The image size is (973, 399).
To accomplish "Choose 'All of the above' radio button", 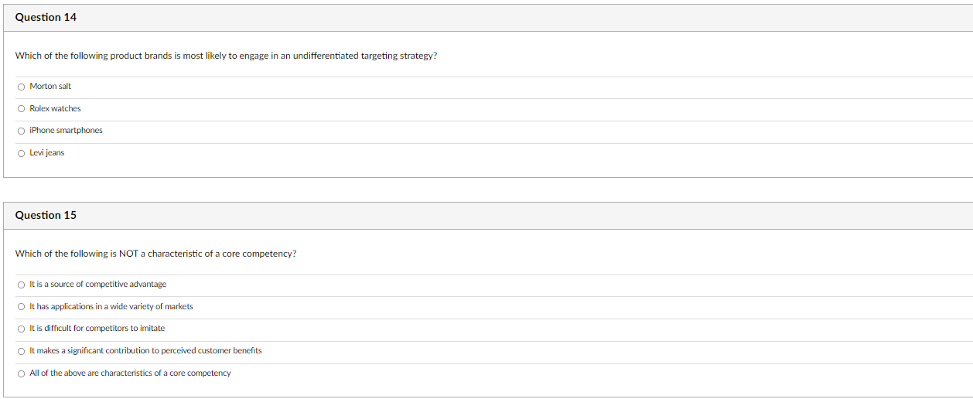I will click(x=22, y=373).
